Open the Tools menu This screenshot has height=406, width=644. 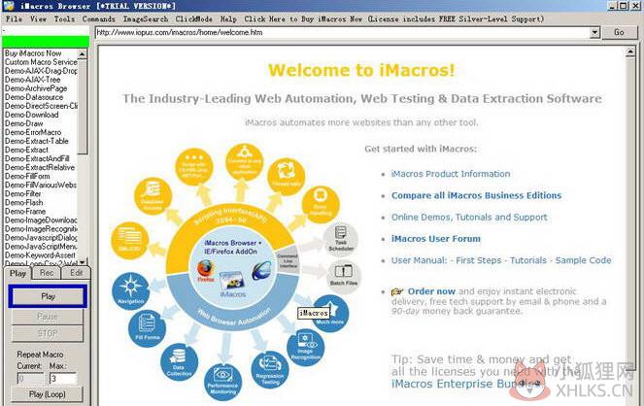pyautogui.click(x=64, y=18)
